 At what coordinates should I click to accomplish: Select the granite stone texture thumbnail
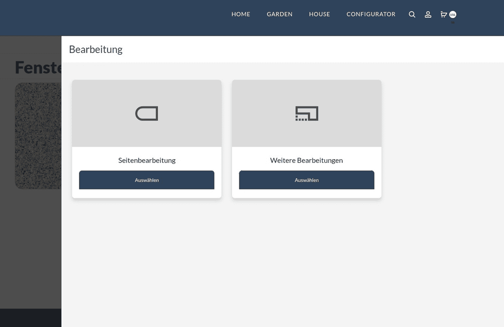[x=38, y=135]
